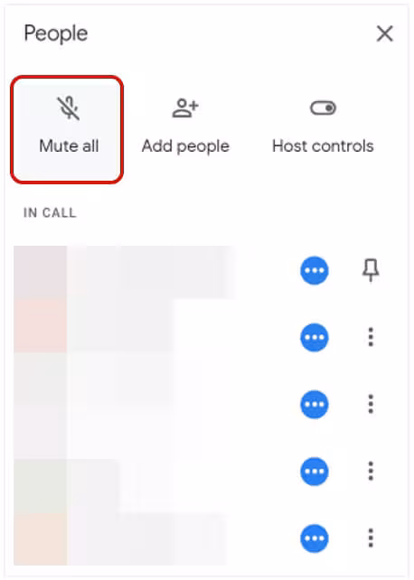Open more options for fourth participant
414x580 pixels.
pyautogui.click(x=371, y=471)
